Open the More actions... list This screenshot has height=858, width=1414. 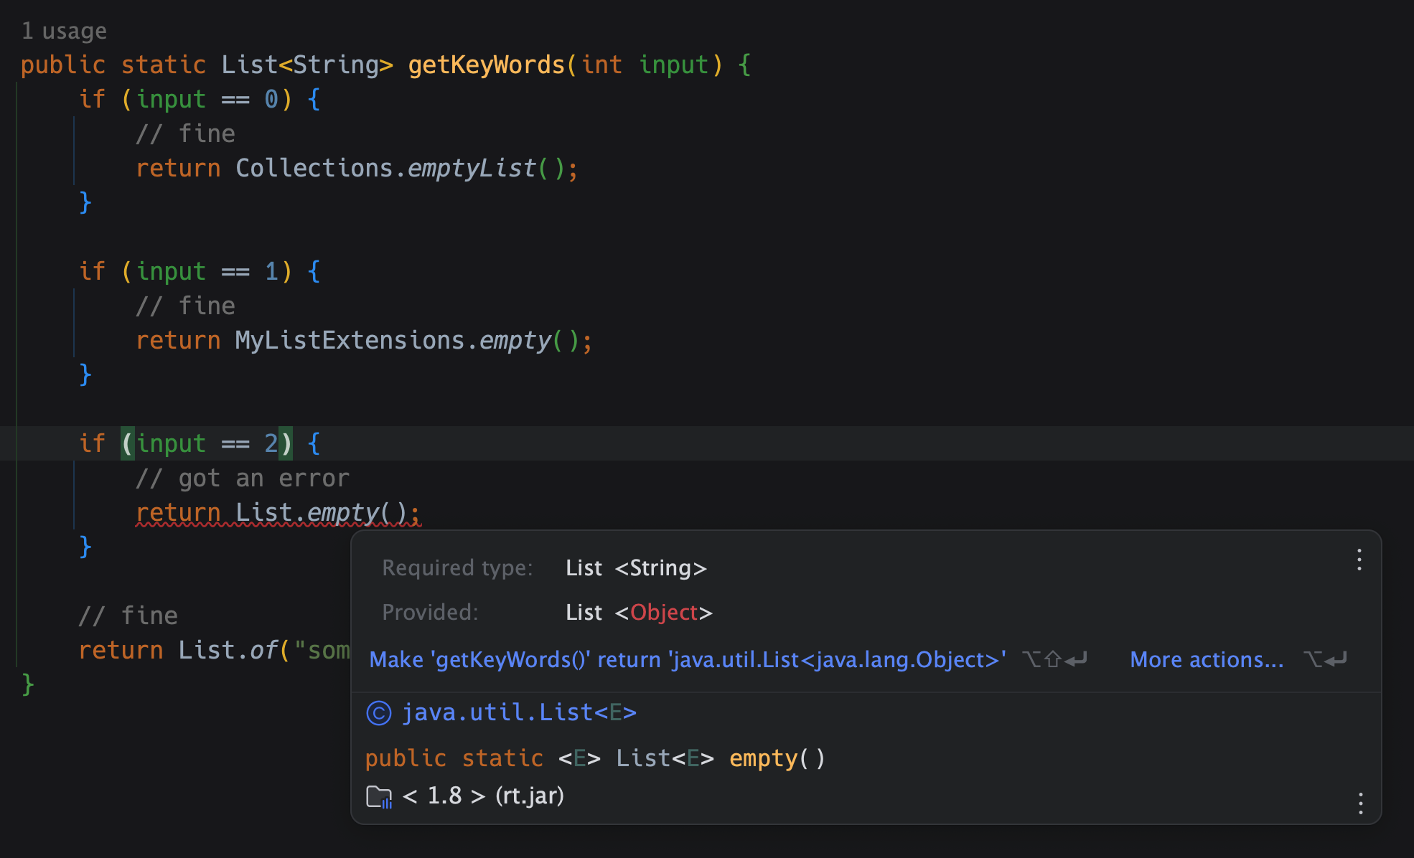[x=1207, y=659]
